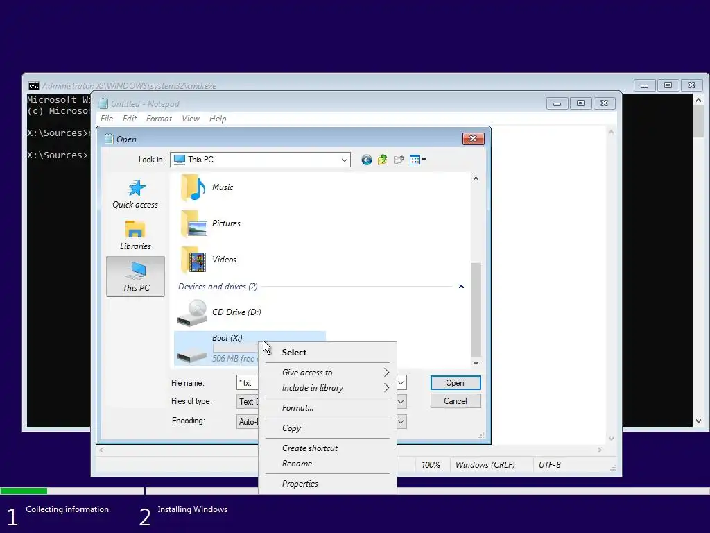This screenshot has height=533, width=710.
Task: Collapse the Devices and drives group
Action: pos(461,287)
